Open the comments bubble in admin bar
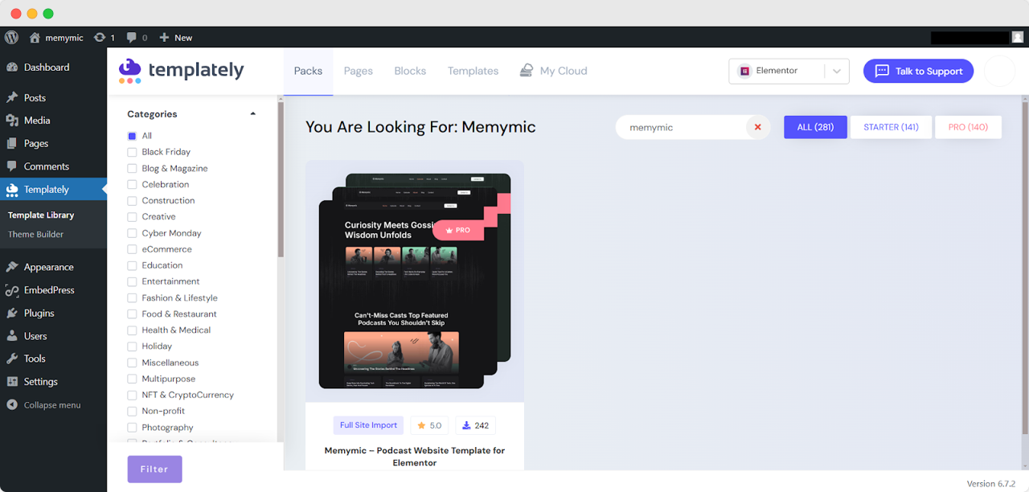 [132, 37]
